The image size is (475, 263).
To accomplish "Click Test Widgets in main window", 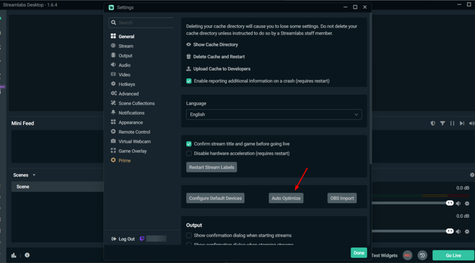I will [x=384, y=256].
